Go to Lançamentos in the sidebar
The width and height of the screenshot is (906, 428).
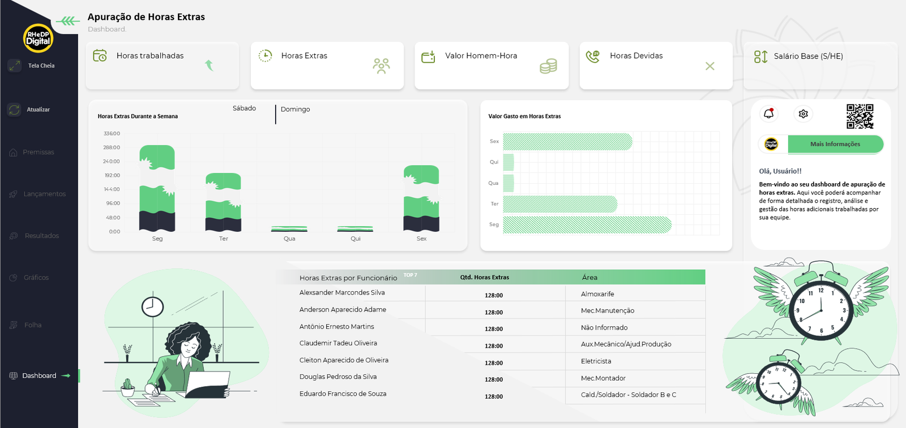tap(44, 194)
